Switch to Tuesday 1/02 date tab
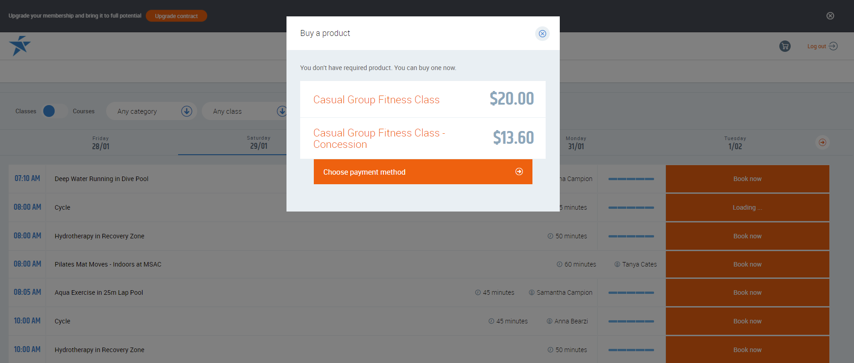The image size is (854, 363). point(735,143)
